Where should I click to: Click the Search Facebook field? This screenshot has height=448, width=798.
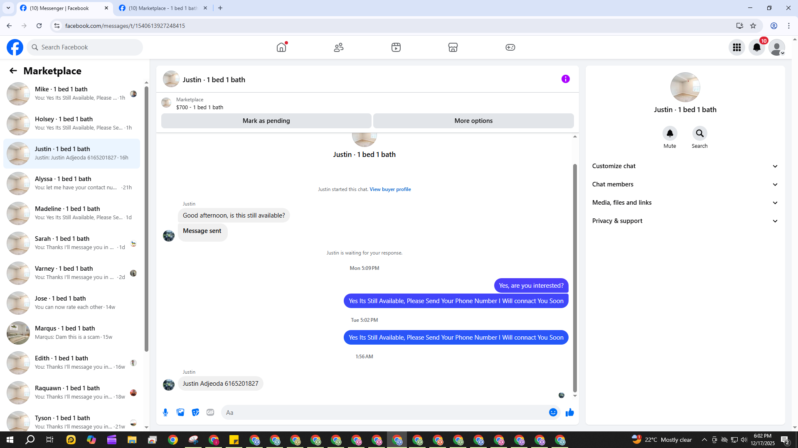[85, 47]
